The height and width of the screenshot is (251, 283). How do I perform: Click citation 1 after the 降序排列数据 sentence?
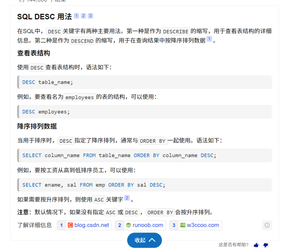pos(209,39)
